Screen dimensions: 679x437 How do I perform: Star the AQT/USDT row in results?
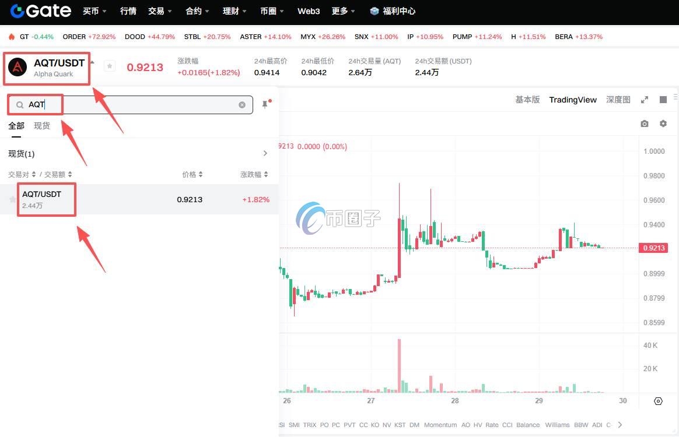click(12, 199)
